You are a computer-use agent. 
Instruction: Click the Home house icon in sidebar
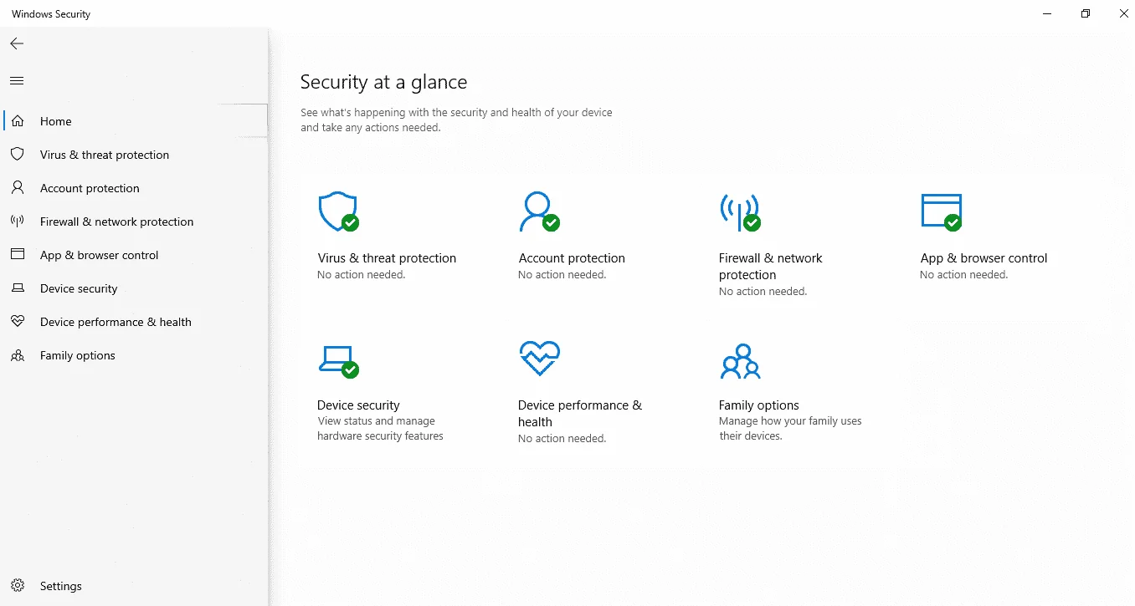point(18,121)
